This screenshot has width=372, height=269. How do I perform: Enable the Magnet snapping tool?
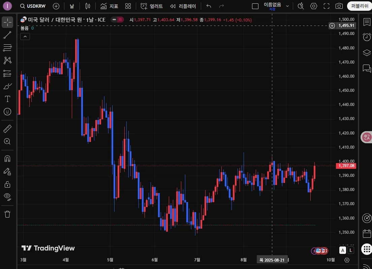(7, 158)
